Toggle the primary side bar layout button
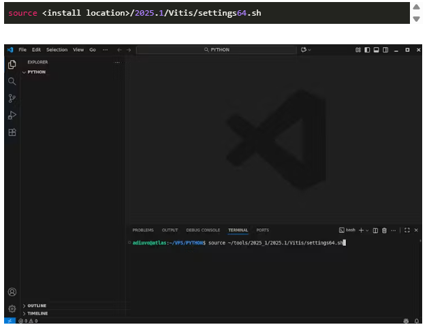 click(366, 50)
